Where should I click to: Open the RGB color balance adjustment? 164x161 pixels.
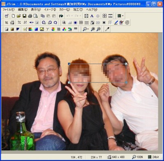(x=64, y=29)
